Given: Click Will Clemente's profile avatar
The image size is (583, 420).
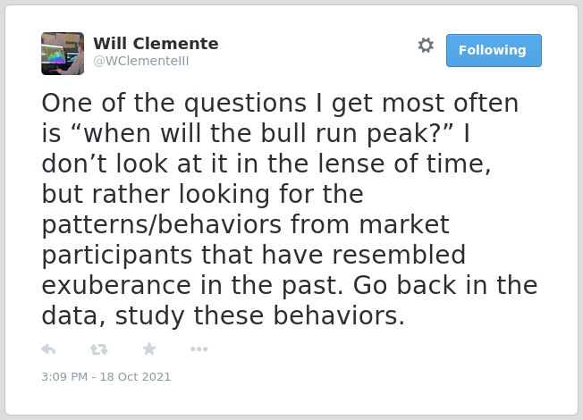Looking at the screenshot, I should click(63, 54).
